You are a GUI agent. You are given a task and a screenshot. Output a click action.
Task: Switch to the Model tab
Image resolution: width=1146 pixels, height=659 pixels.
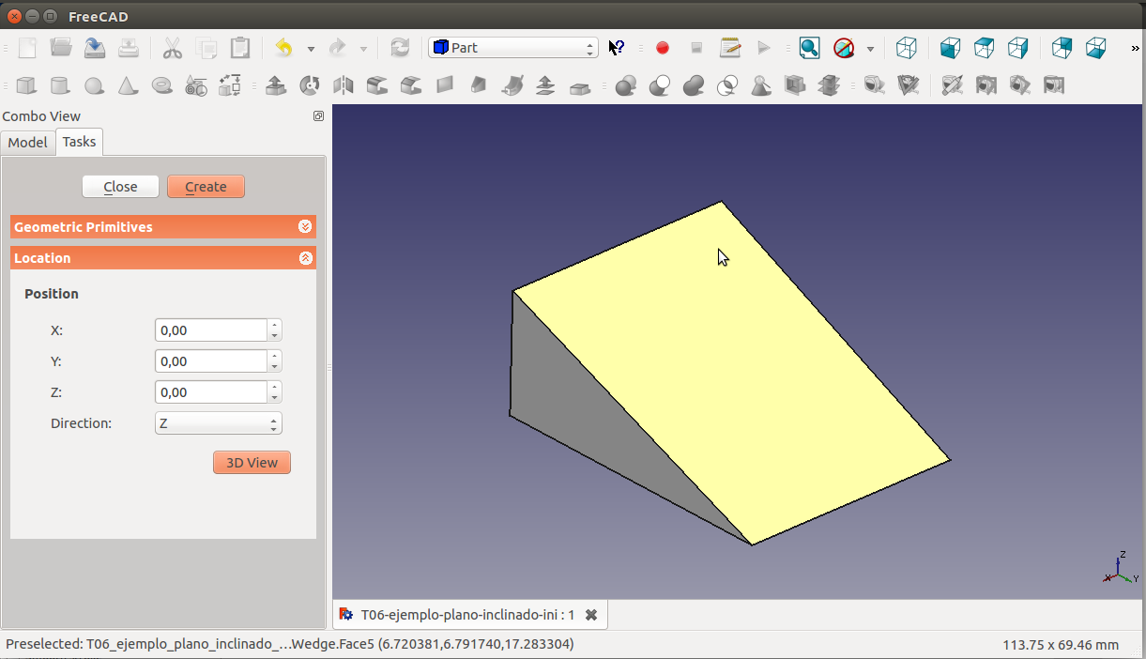(27, 143)
